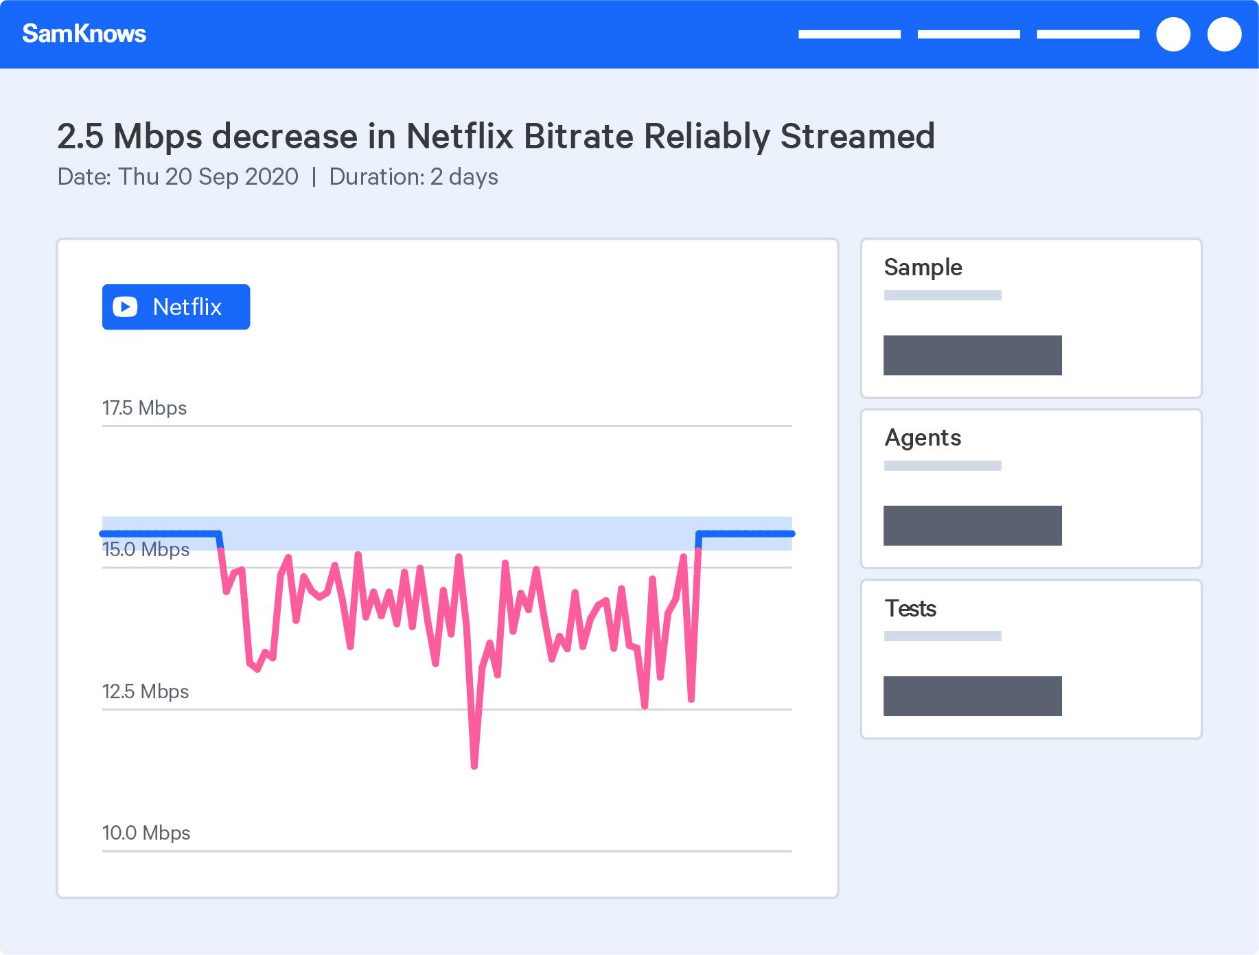Open the Tests panel card
This screenshot has width=1259, height=955.
1031,659
